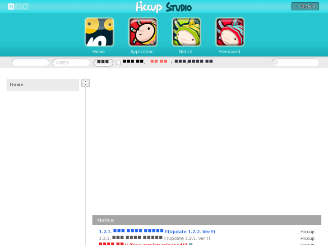Select Korean language button '가'

(11, 6)
